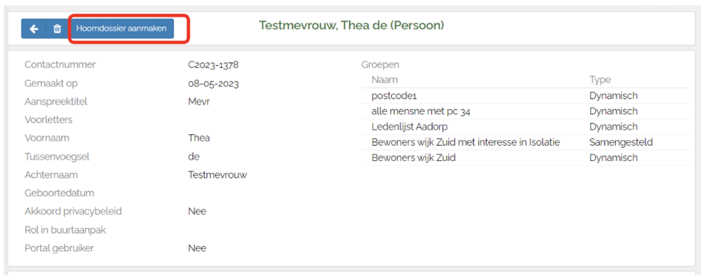
Task: Open group alle mensne met pc 34
Action: (420, 111)
